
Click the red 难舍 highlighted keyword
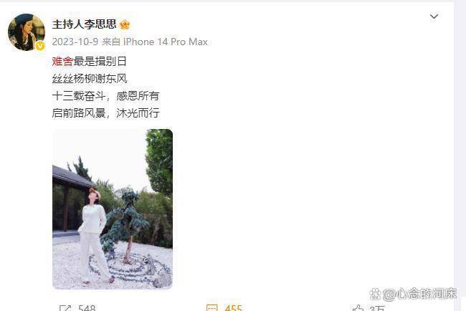pos(62,61)
